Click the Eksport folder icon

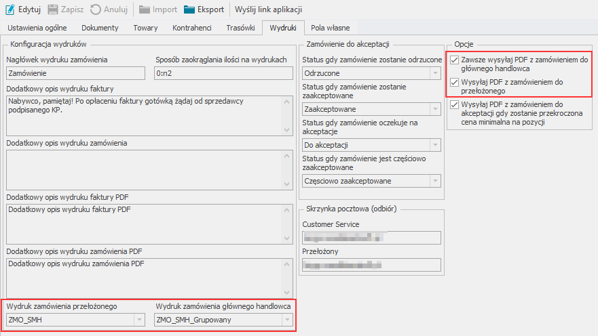tap(190, 9)
